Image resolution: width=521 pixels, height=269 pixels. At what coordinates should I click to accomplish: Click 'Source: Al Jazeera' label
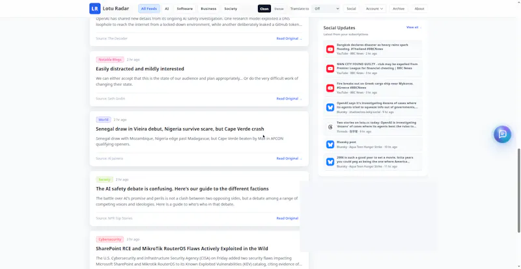click(109, 159)
